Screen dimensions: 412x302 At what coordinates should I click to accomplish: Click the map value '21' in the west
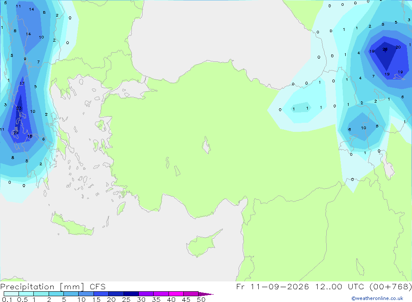[x=16, y=133]
